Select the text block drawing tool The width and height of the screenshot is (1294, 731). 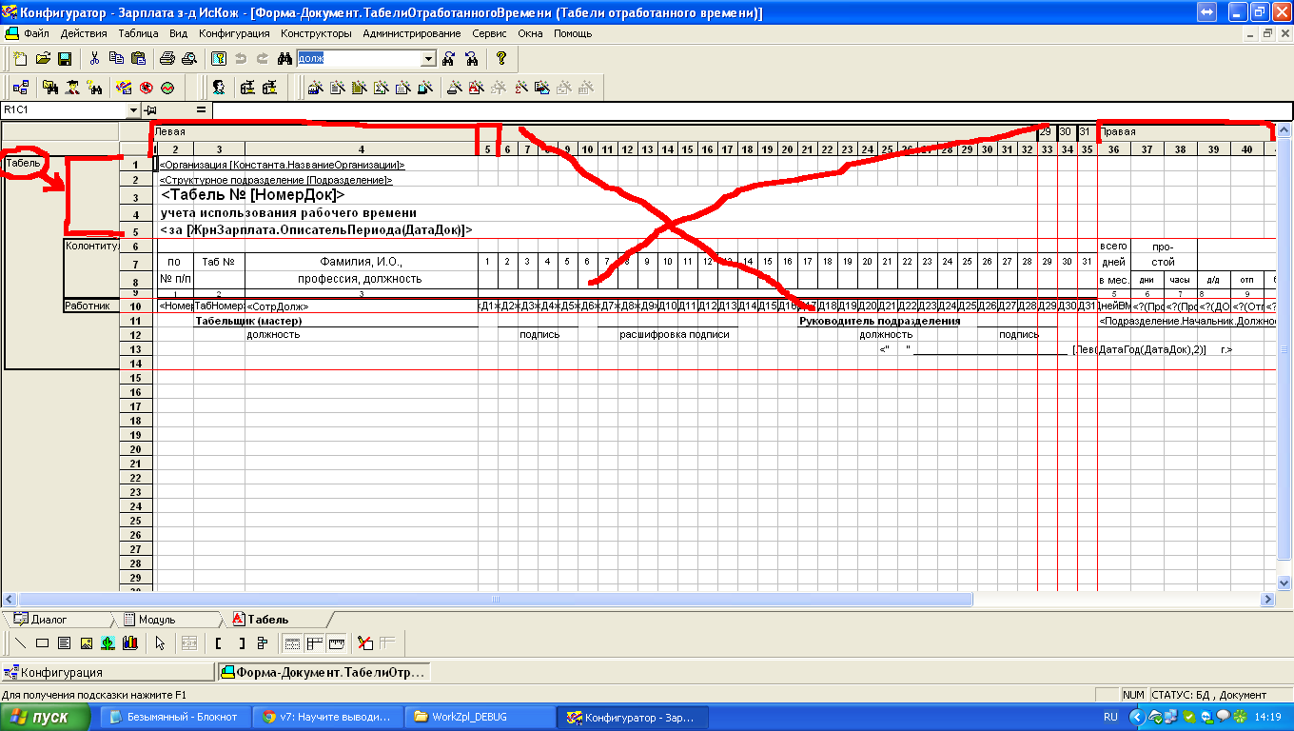click(64, 643)
